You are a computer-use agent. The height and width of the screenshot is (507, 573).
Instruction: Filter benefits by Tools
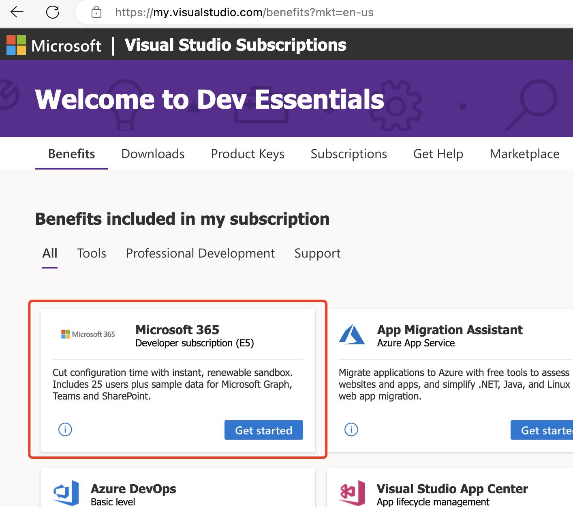pos(91,253)
